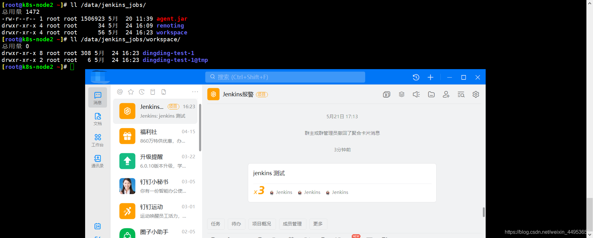Click the outer page scrollbar down arrow
The height and width of the screenshot is (238, 593).
[590, 235]
